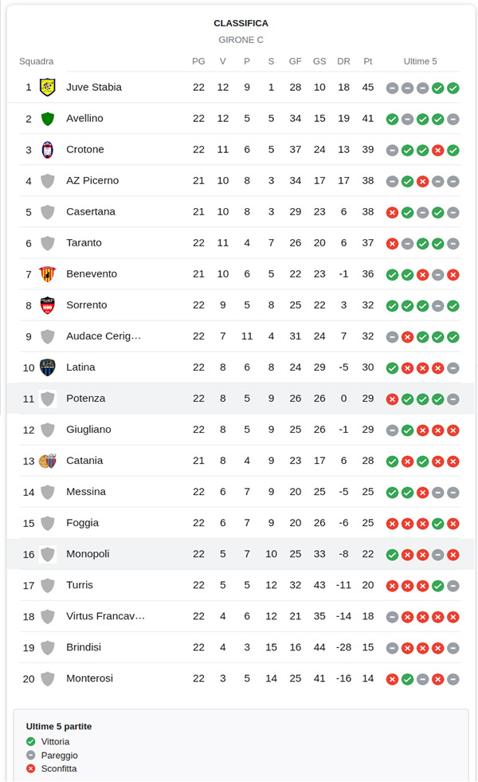This screenshot has height=782, width=478.
Task: Select the Audace Cerignola team name
Action: (x=103, y=336)
